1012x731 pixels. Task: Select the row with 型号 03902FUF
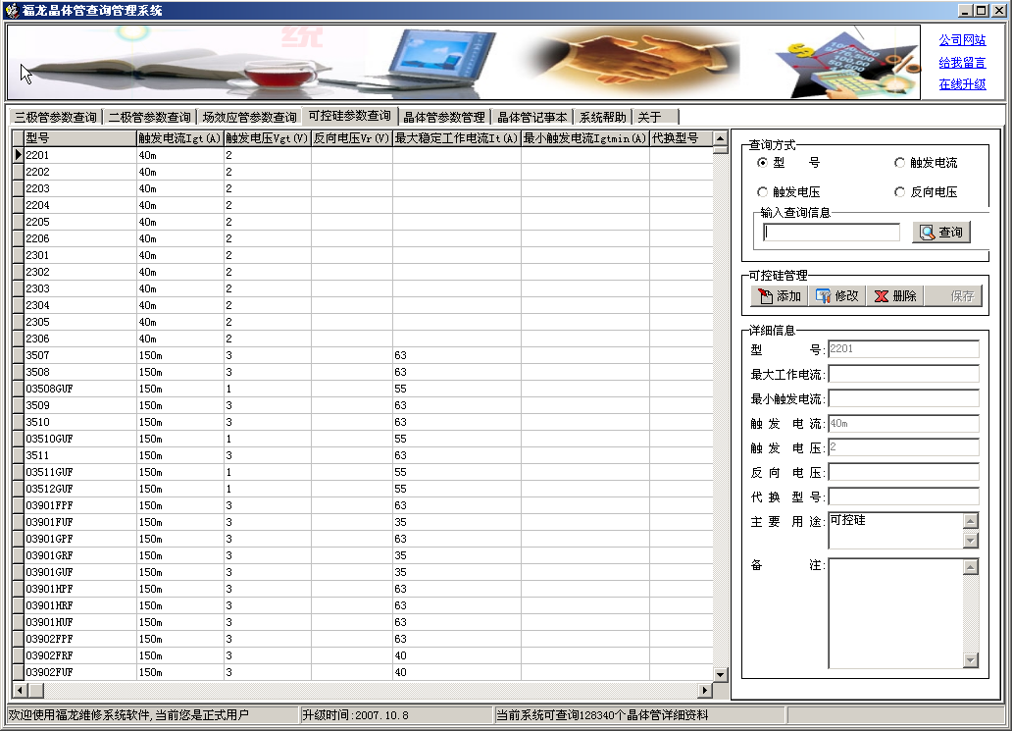coord(363,672)
